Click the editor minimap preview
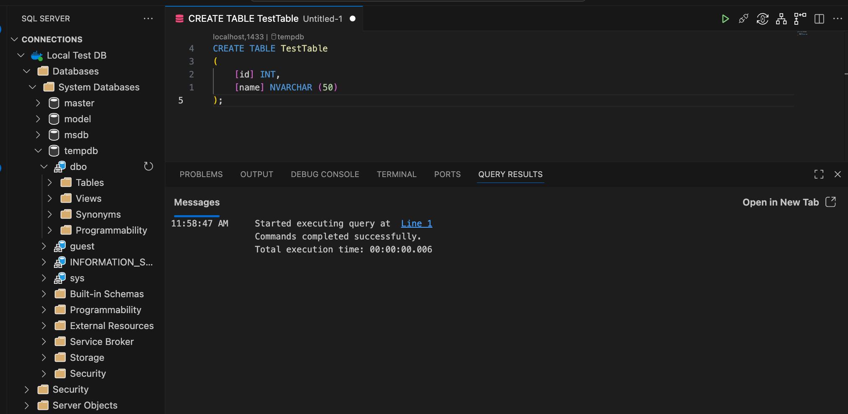The image size is (848, 414). (802, 33)
